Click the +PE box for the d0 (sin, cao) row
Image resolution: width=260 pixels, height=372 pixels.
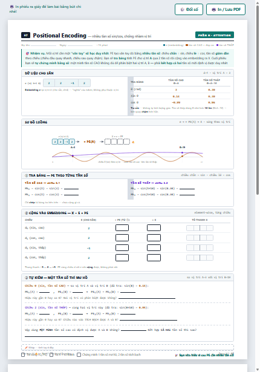pyautogui.click(x=122, y=228)
